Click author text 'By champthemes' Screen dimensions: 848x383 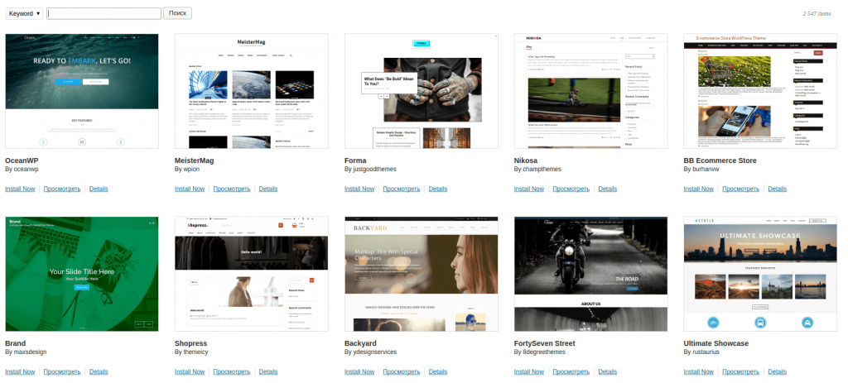[537, 169]
